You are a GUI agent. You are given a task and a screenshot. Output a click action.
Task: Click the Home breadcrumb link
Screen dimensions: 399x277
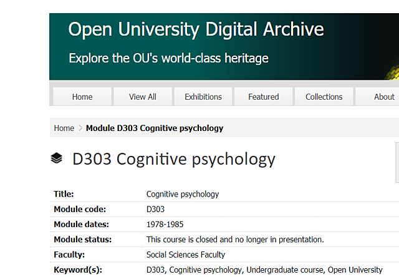[x=64, y=128]
